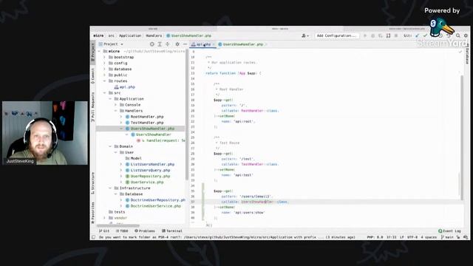
Task: Click the 'main' Git branch in status bar
Action: [x=447, y=237]
